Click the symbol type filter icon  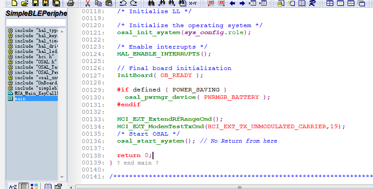[x=34, y=186]
